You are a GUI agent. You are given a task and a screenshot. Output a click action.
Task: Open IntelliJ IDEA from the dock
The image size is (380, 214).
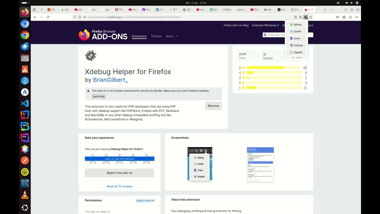[25, 115]
